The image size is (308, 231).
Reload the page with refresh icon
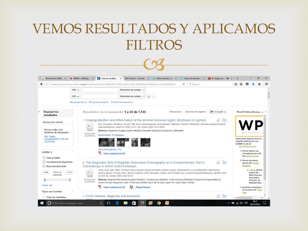(183, 84)
